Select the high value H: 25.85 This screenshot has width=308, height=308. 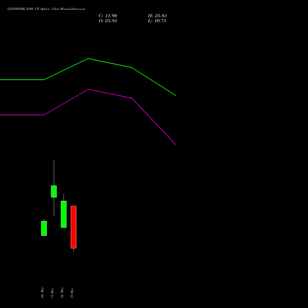[x=157, y=16]
